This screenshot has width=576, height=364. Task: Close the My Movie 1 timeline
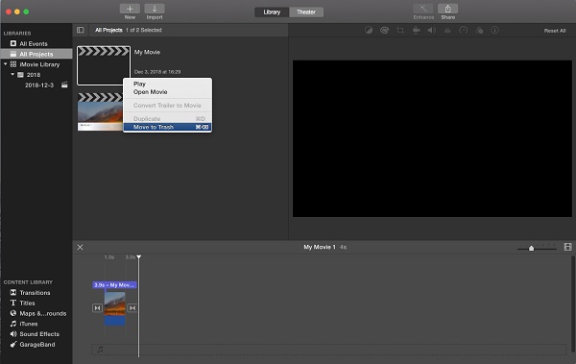tap(80, 247)
